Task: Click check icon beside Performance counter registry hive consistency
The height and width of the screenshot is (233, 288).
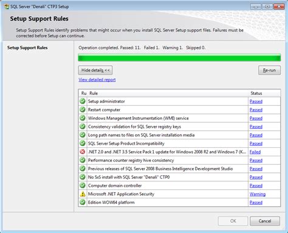Action: tap(83, 160)
